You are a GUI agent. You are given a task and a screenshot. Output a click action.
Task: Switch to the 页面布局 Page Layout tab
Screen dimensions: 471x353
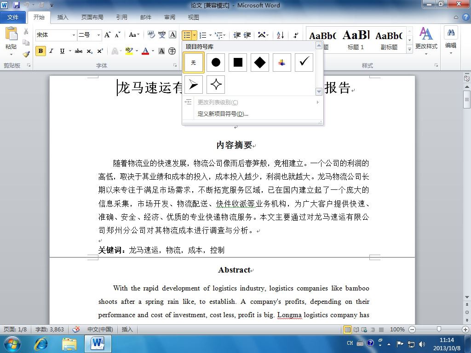tap(92, 17)
